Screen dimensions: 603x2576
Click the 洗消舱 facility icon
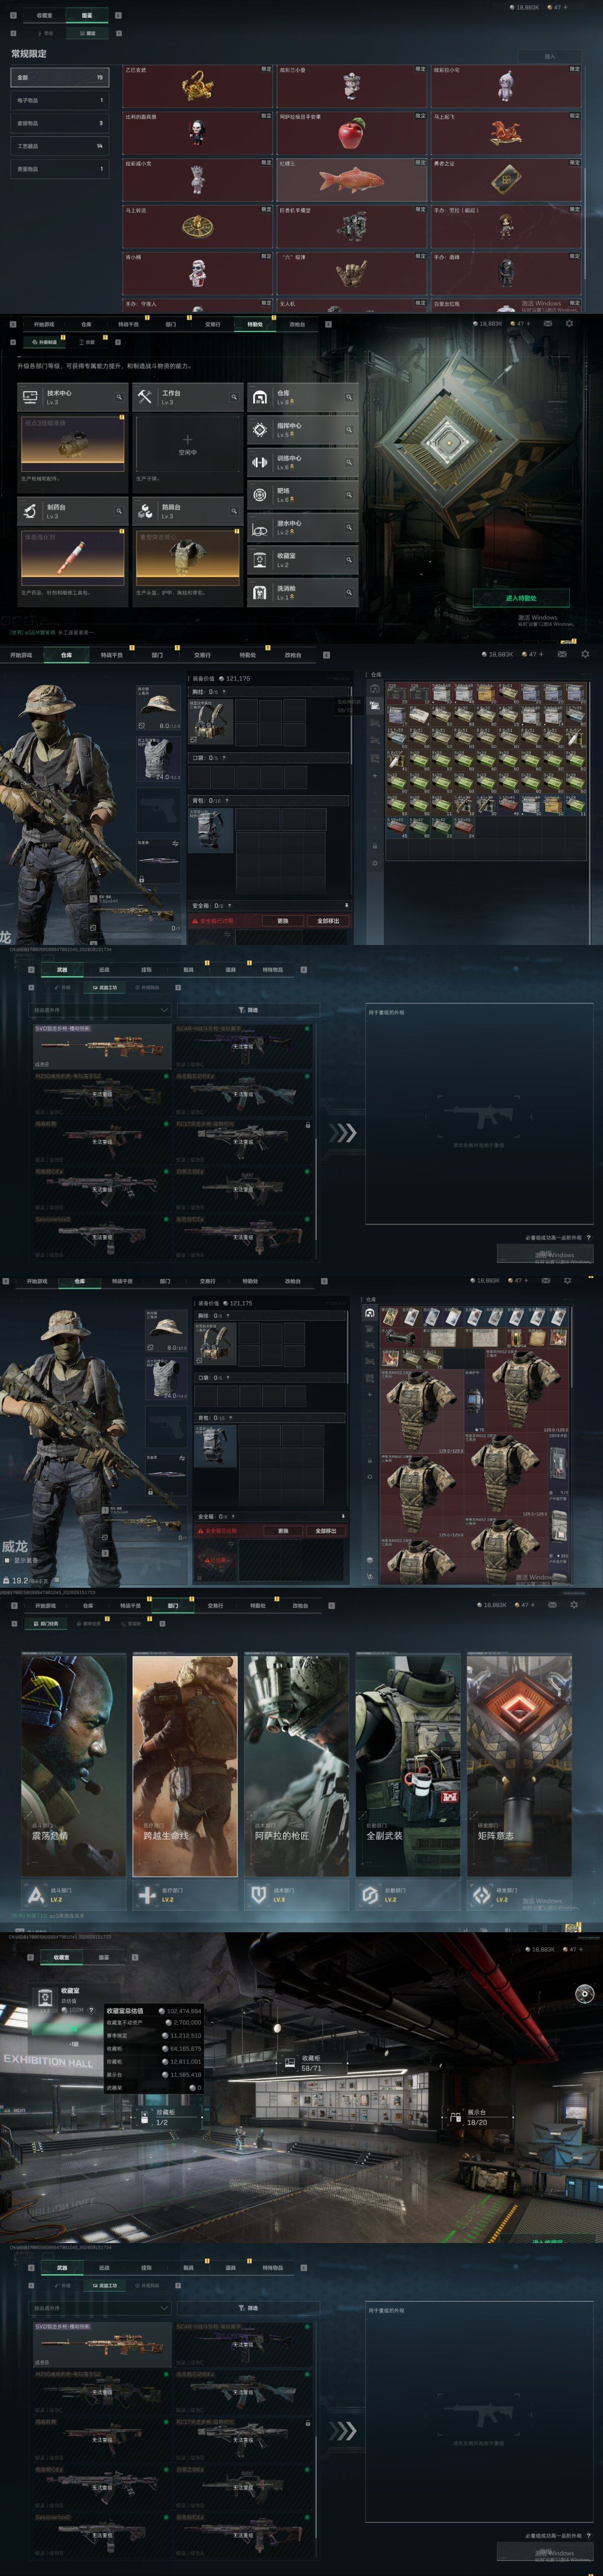[x=260, y=593]
